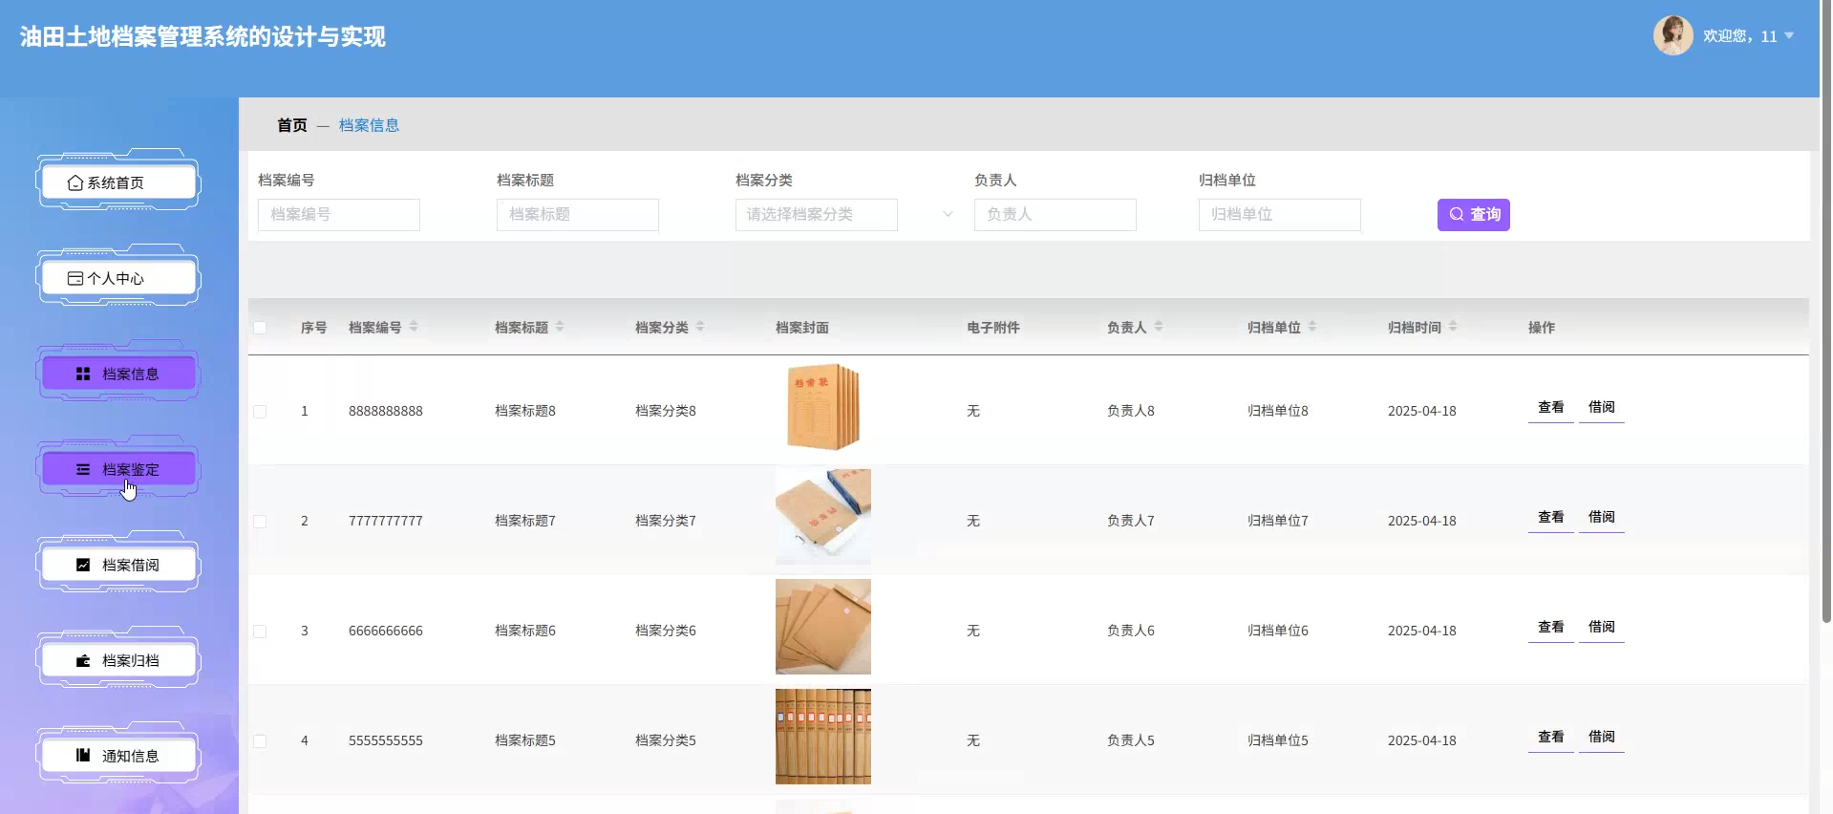Check the row 2 checkbox for 7777777777
The width and height of the screenshot is (1833, 814).
(260, 522)
